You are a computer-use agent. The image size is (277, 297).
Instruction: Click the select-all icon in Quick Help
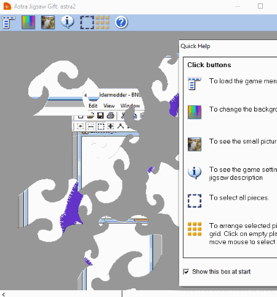[195, 201]
